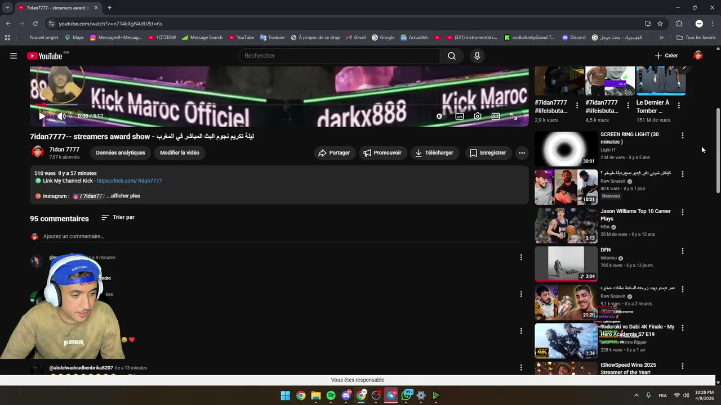Open the Jason Williams Top 10 thumbnail
721x405 pixels.
[x=566, y=226]
